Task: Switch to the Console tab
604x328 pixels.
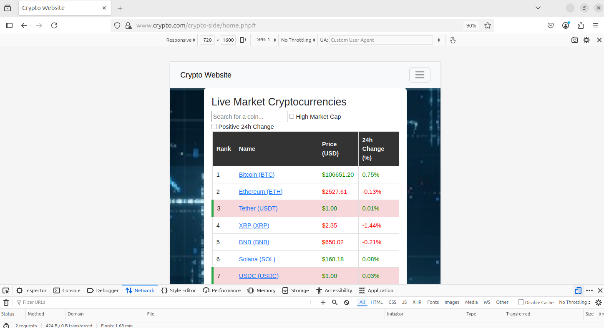Action: coord(67,290)
